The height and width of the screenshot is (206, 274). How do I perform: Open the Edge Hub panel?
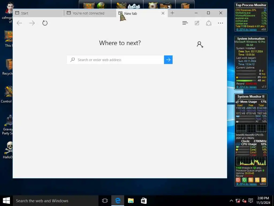(x=185, y=23)
